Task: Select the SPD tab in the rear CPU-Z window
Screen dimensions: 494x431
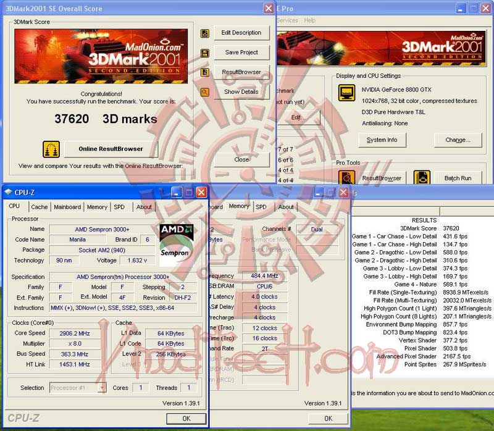Action: point(261,207)
